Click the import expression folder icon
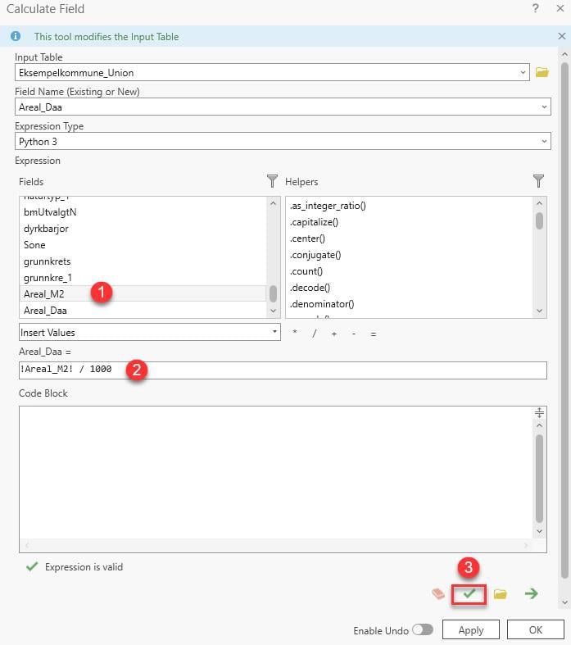The image size is (571, 645). (500, 593)
